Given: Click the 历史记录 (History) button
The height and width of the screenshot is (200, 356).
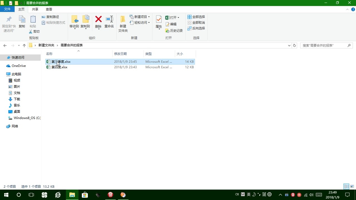Looking at the screenshot, I should pyautogui.click(x=174, y=31).
